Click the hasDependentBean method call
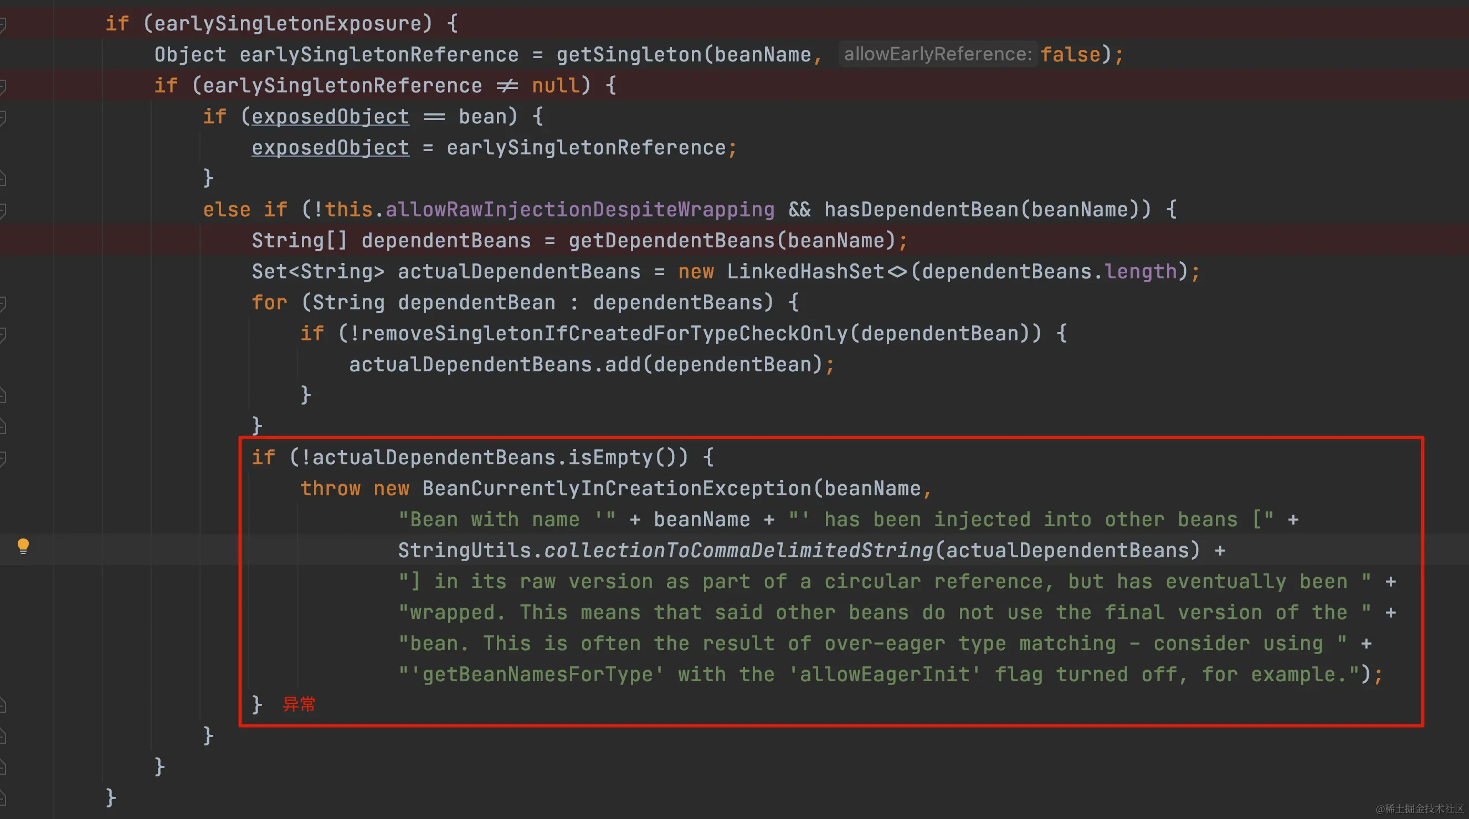The image size is (1469, 819). pos(921,210)
